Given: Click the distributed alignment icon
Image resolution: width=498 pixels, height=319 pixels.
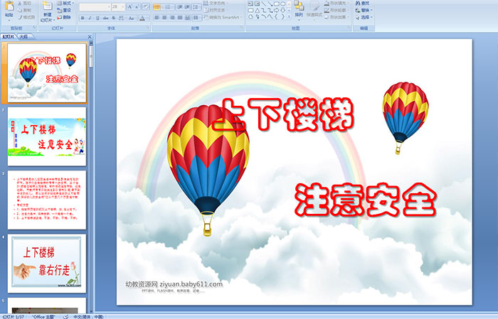Looking at the screenshot, I should 187,18.
